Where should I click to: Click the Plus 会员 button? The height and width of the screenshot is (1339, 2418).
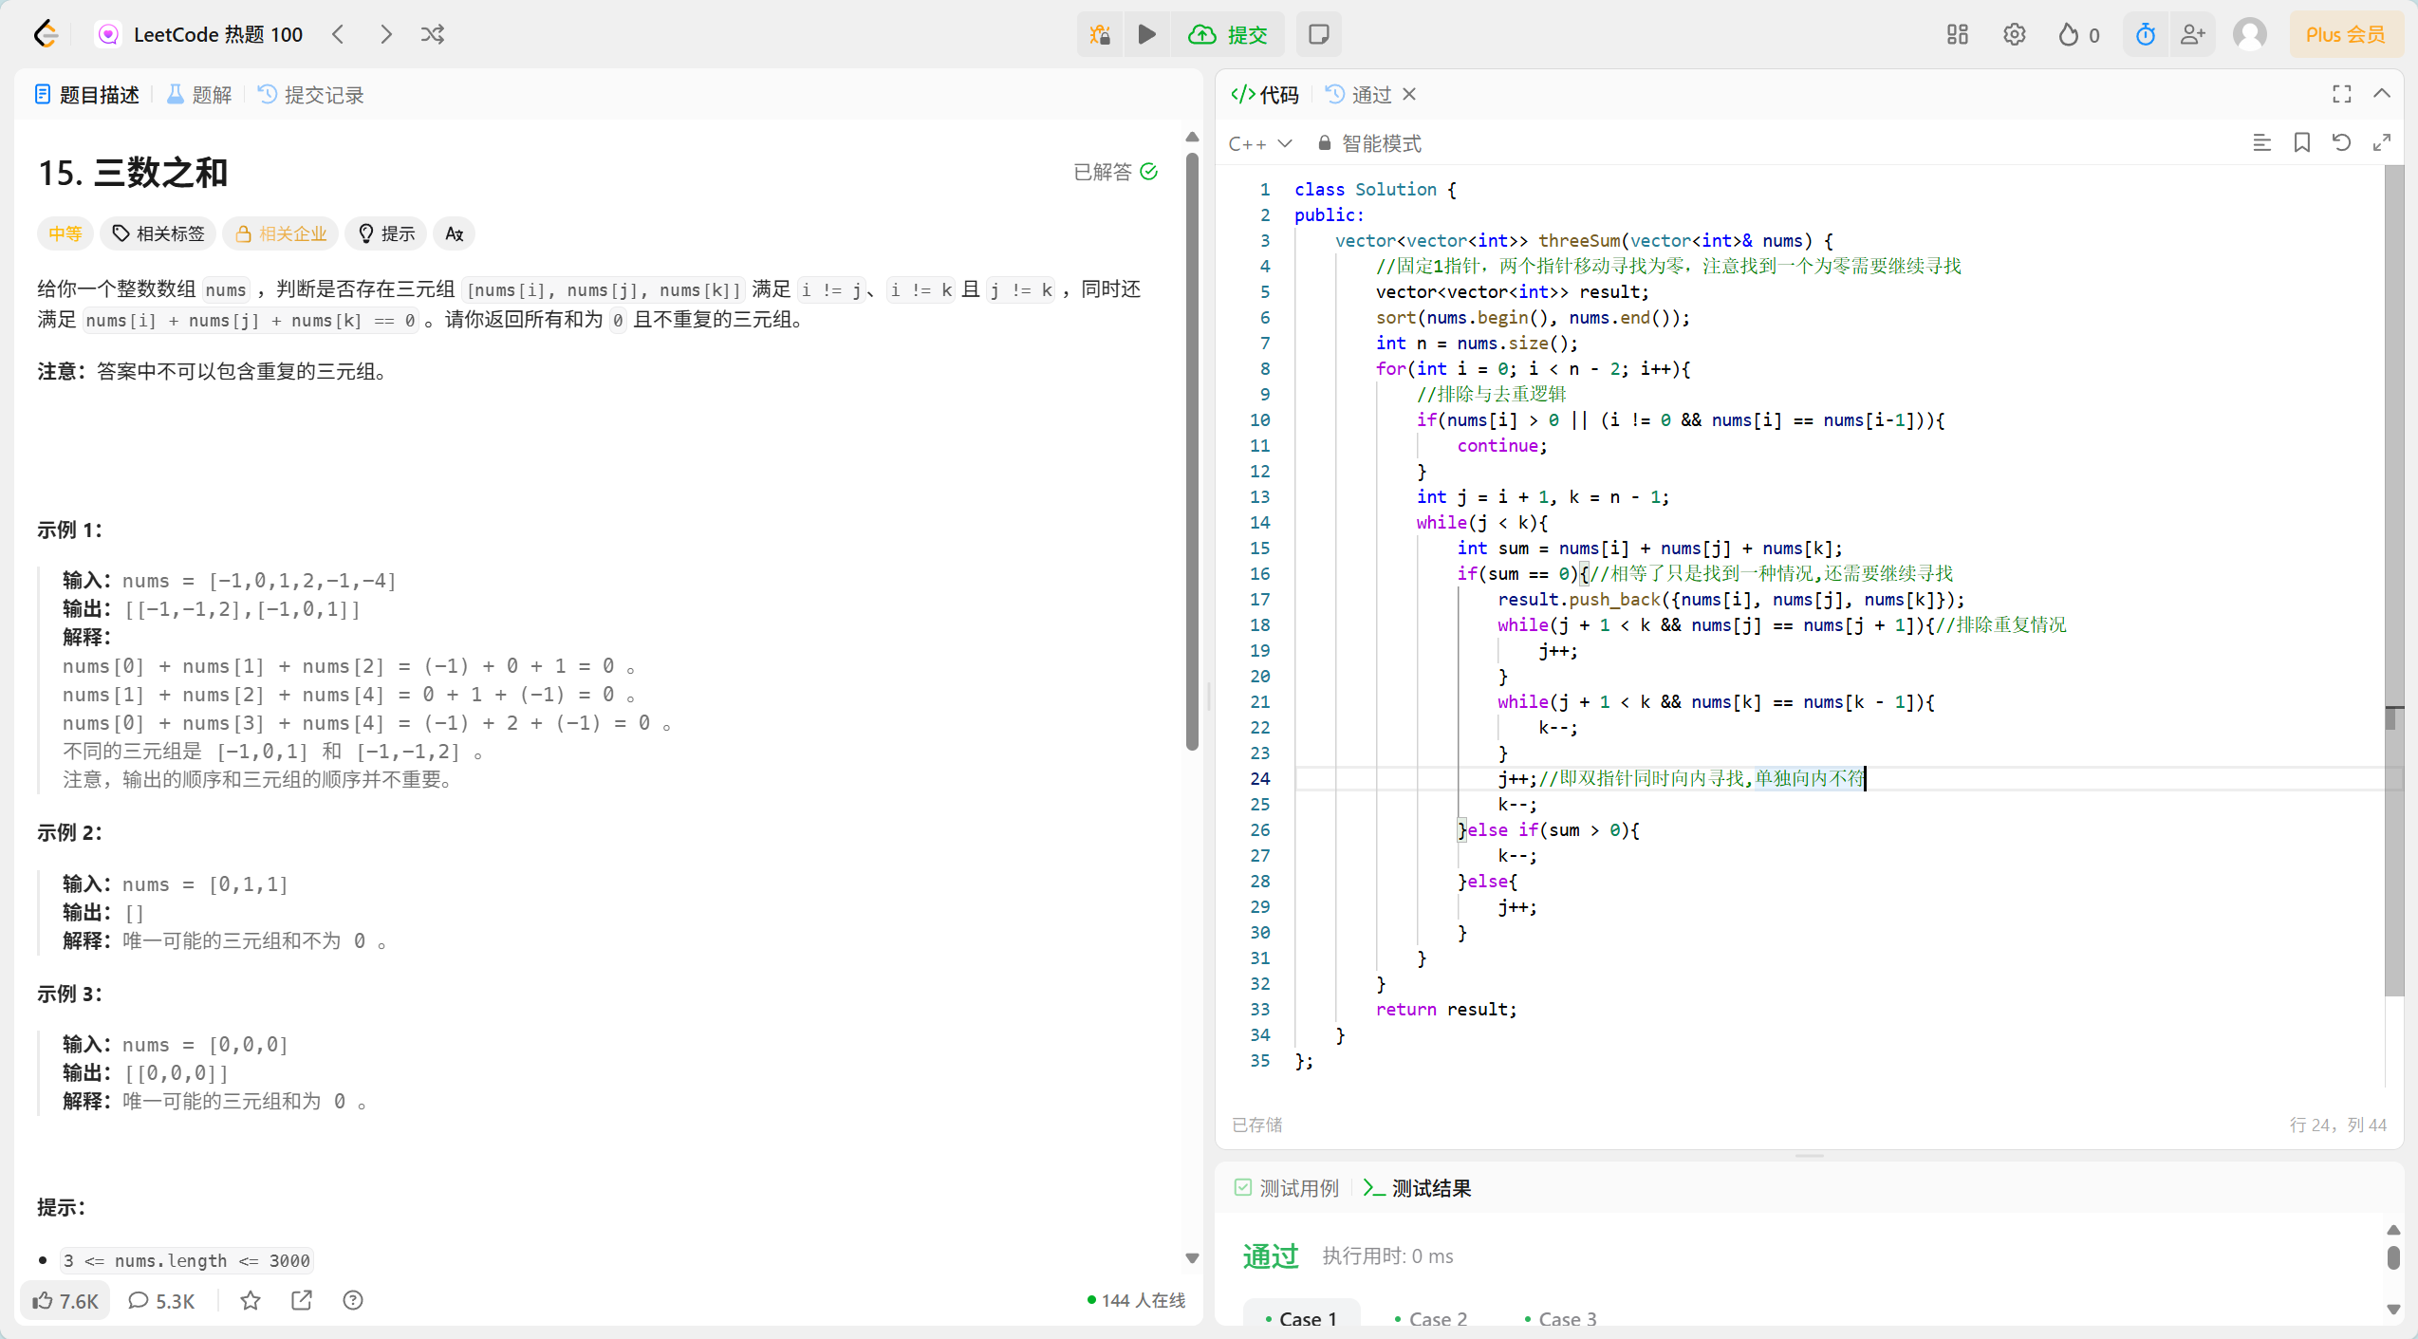pyautogui.click(x=2345, y=35)
